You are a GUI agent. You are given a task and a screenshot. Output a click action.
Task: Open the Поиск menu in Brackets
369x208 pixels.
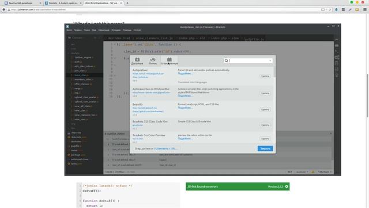[x=87, y=30]
